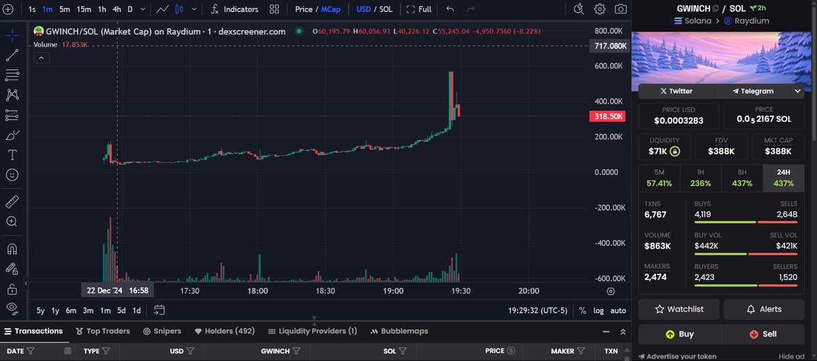Open go-to-date calendar icon
This screenshot has width=817, height=361.
pyautogui.click(x=159, y=310)
